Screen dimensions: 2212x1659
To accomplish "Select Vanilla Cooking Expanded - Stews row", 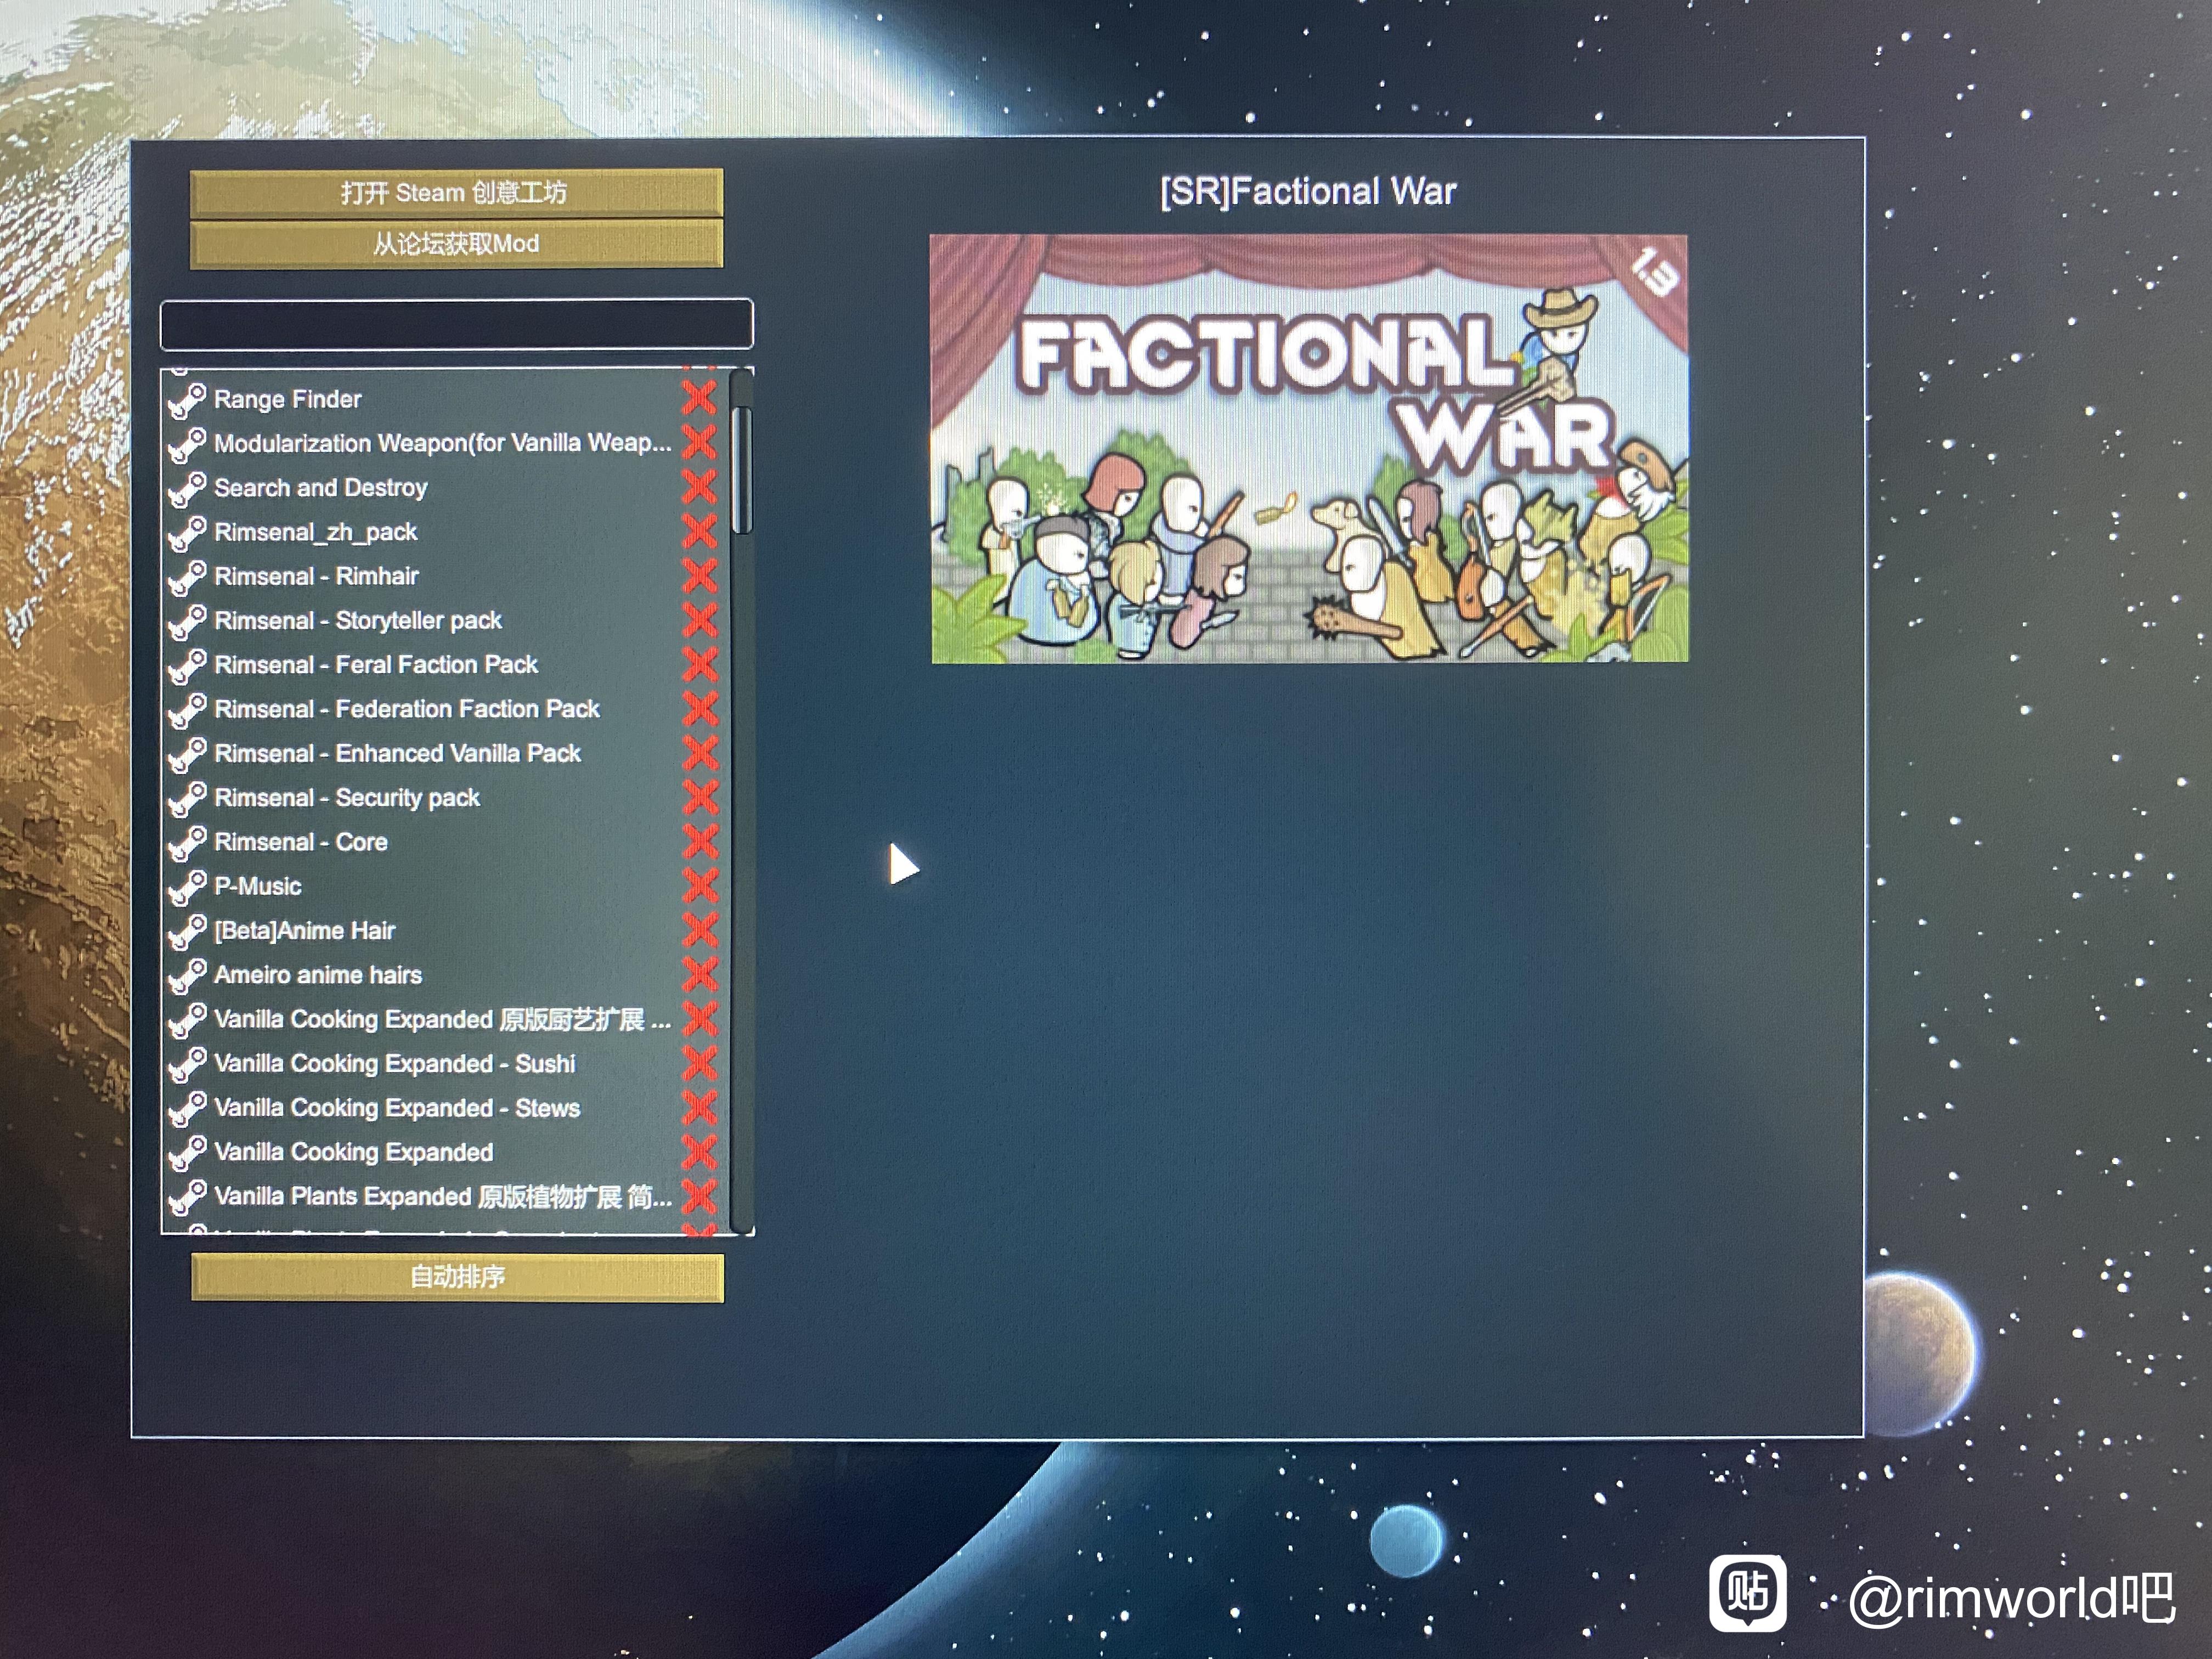I will coord(446,1108).
